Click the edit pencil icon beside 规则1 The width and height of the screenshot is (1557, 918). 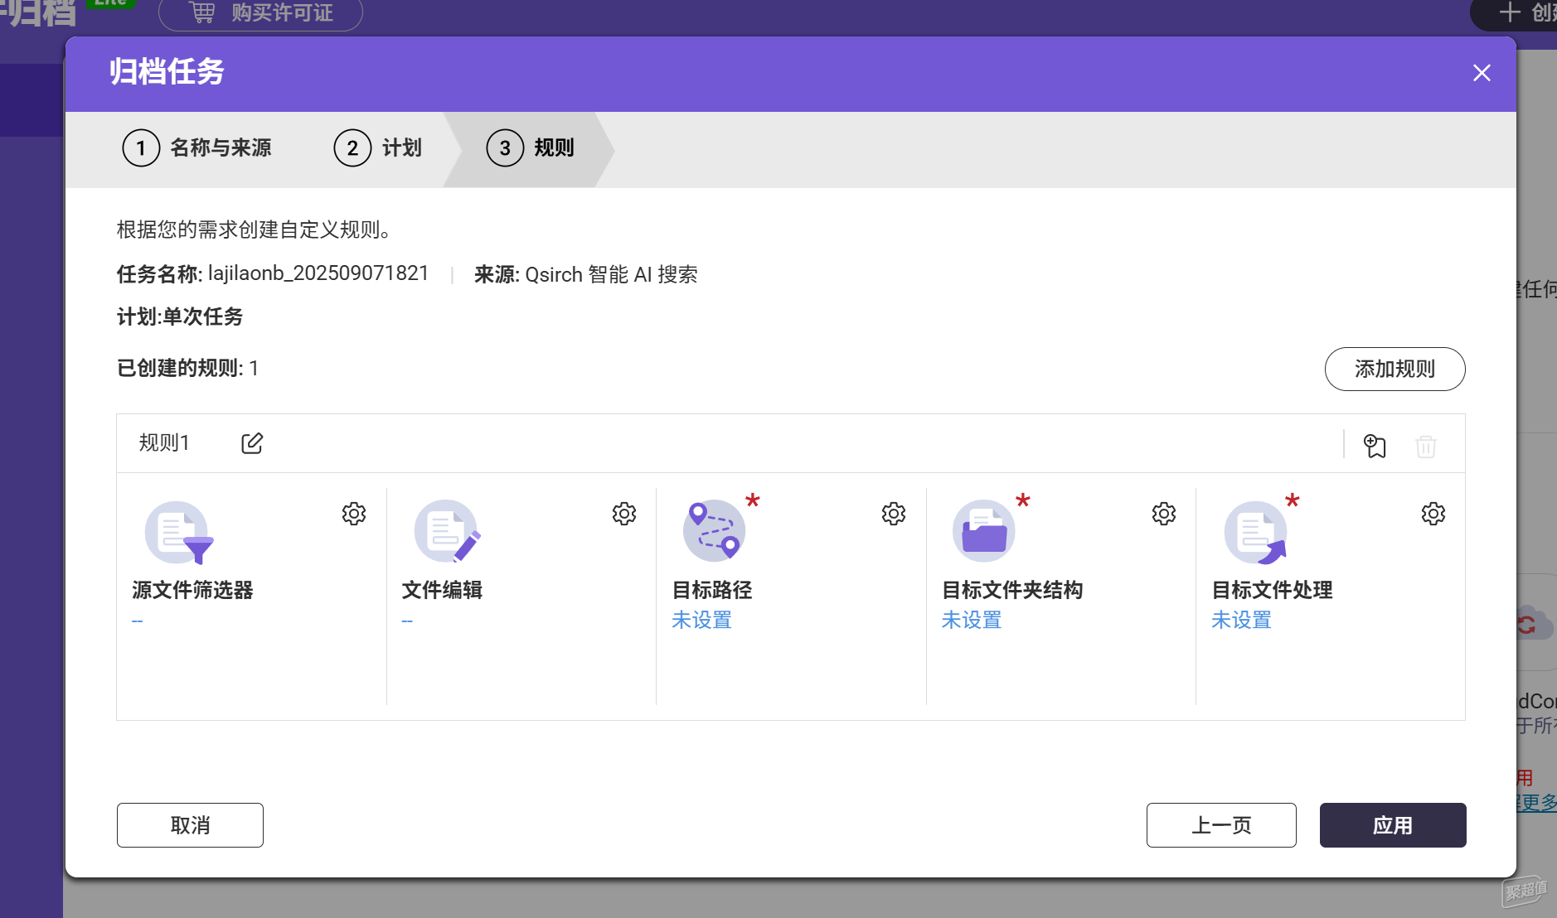coord(252,443)
